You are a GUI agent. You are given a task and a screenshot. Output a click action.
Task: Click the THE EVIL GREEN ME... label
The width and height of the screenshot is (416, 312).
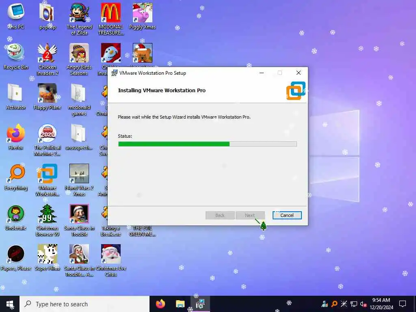point(143,231)
